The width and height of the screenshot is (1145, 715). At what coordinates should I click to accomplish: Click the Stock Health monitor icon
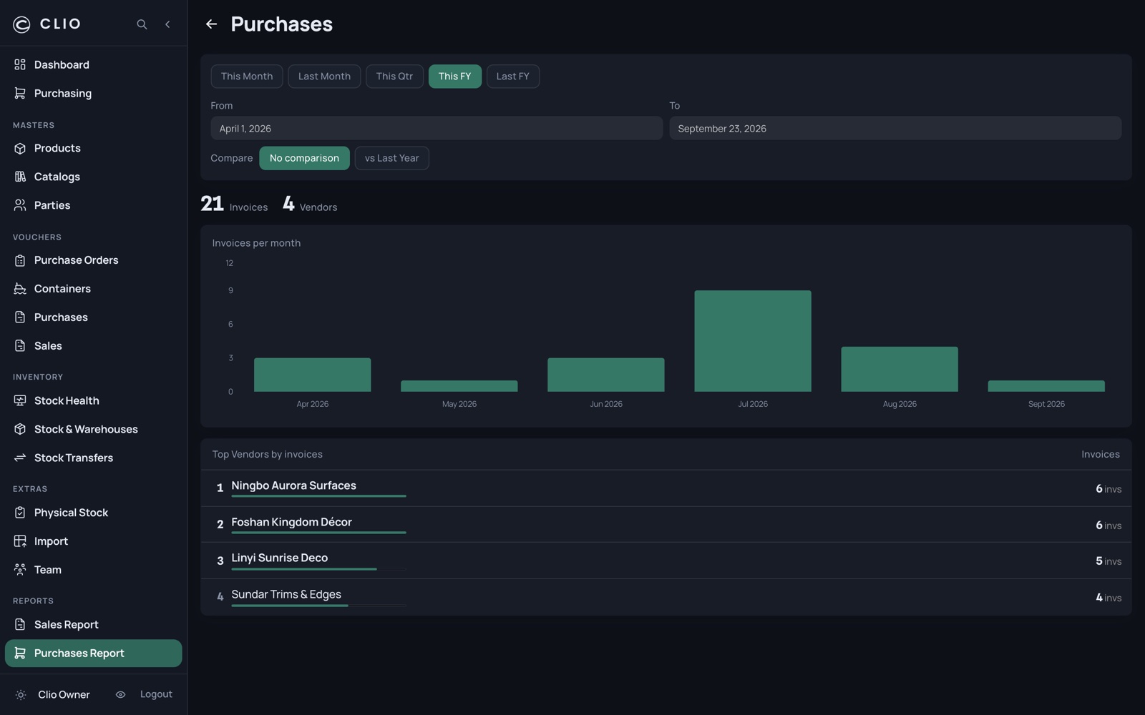20,401
